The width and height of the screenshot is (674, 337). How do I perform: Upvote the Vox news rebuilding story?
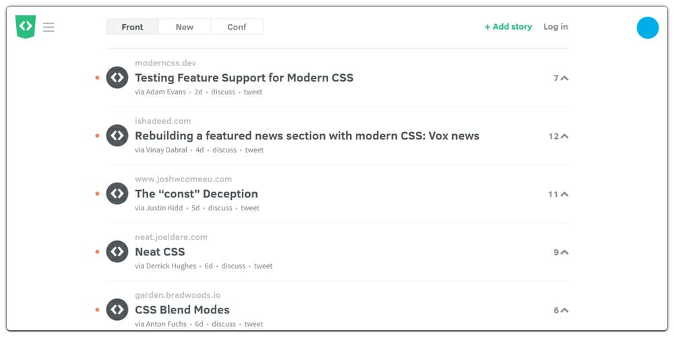click(x=564, y=136)
